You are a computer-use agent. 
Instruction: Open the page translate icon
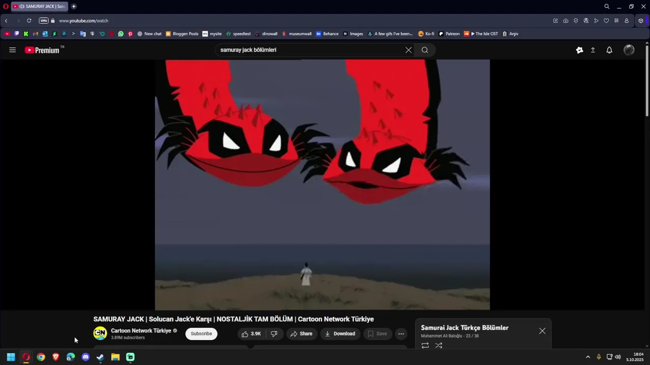point(586,21)
